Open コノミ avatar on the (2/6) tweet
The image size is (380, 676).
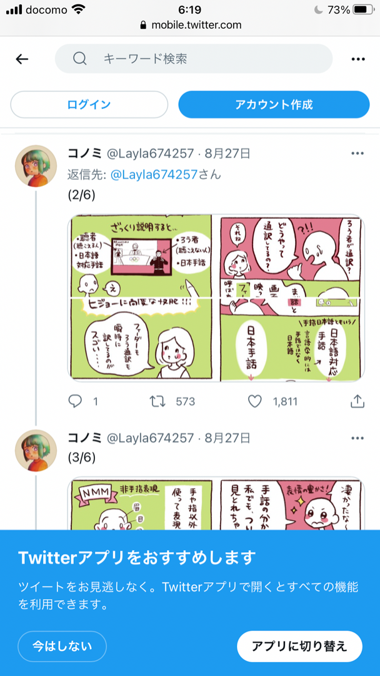[x=36, y=166]
